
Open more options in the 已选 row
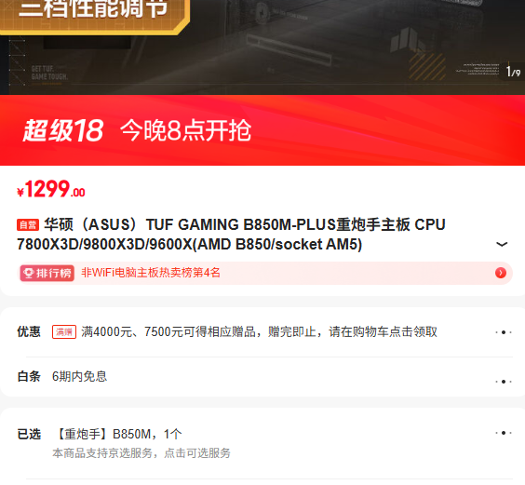point(504,433)
